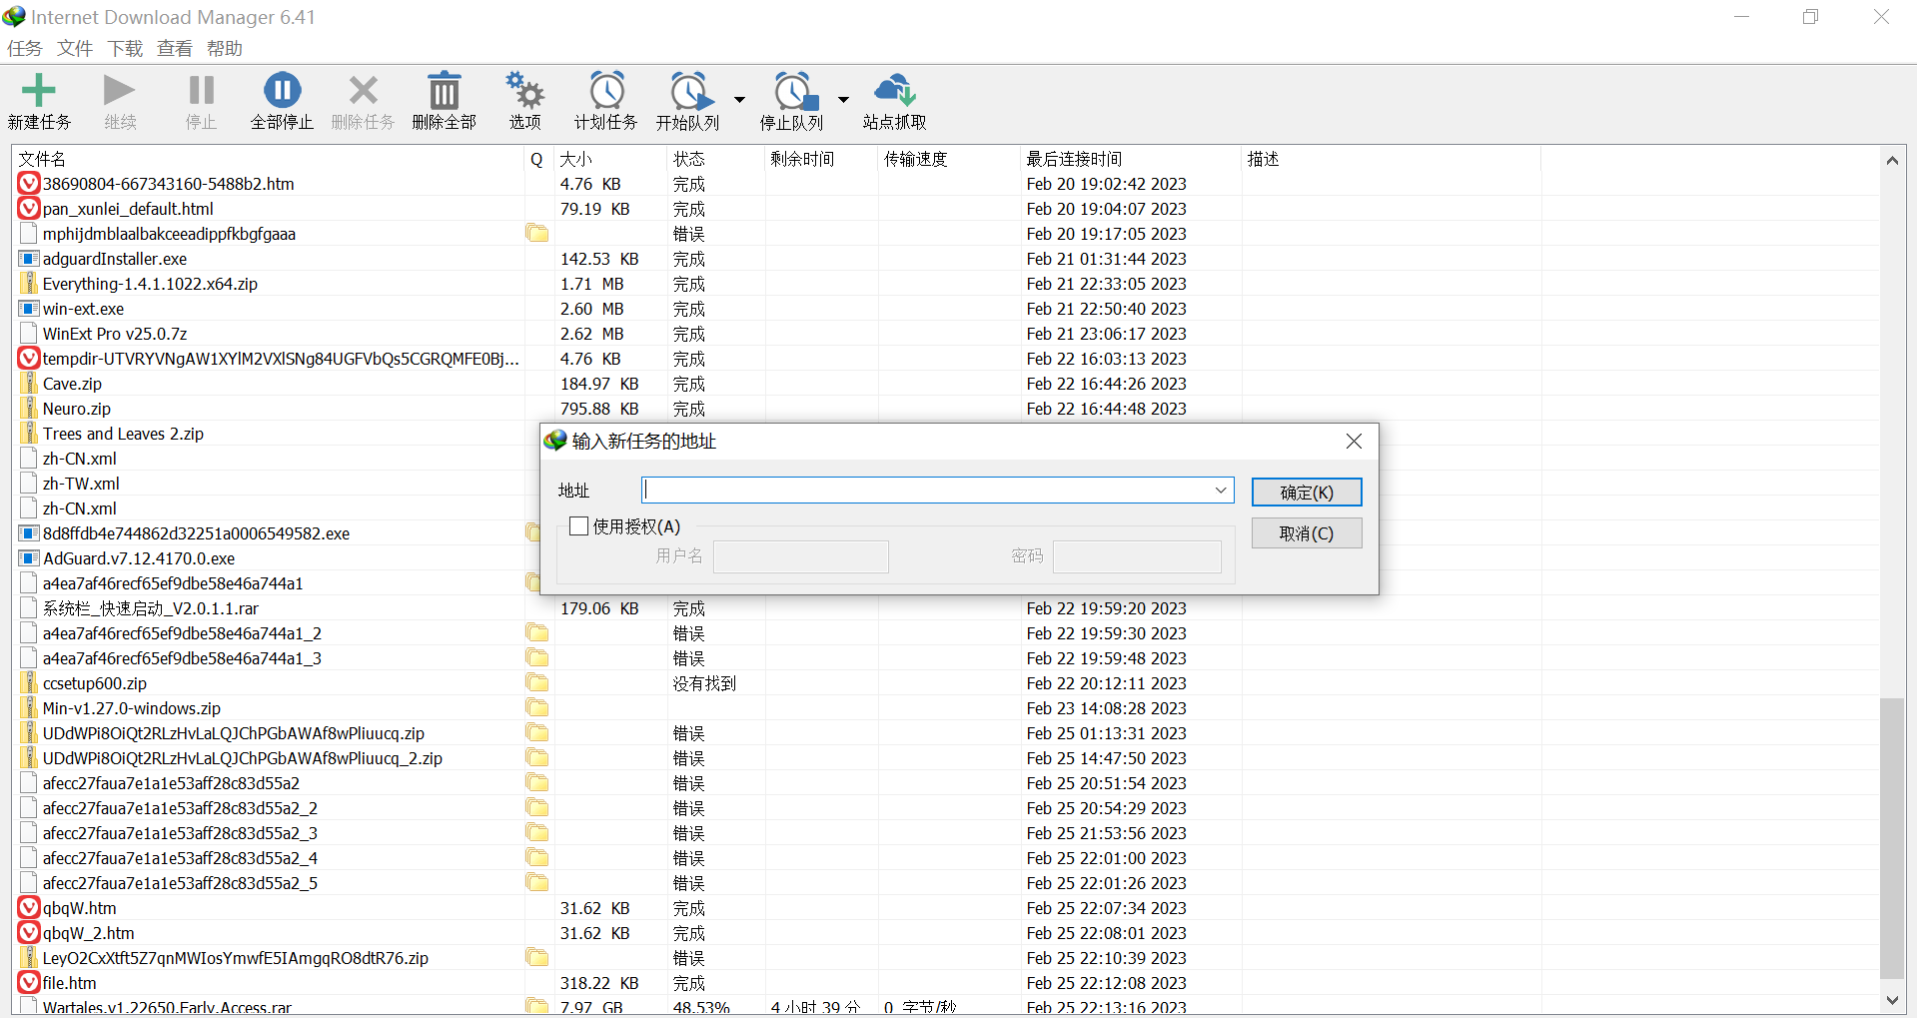Expand the 停止队列 dropdown arrow
This screenshot has height=1018, width=1917.
click(x=844, y=101)
